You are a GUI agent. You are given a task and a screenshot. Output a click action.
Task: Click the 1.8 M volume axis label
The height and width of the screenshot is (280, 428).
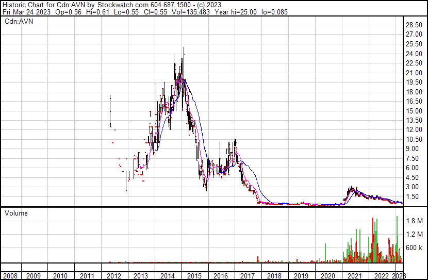[414, 221]
